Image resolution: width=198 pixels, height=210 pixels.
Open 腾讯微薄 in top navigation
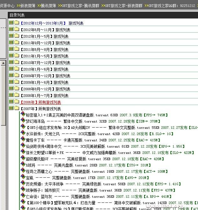(x=49, y=6)
